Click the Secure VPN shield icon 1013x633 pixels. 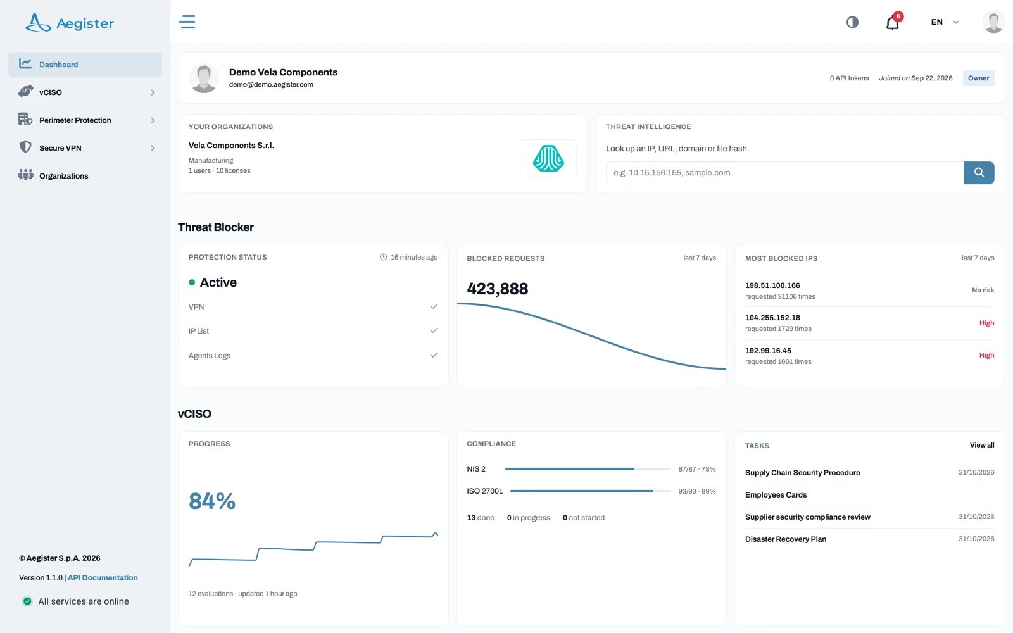[25, 147]
